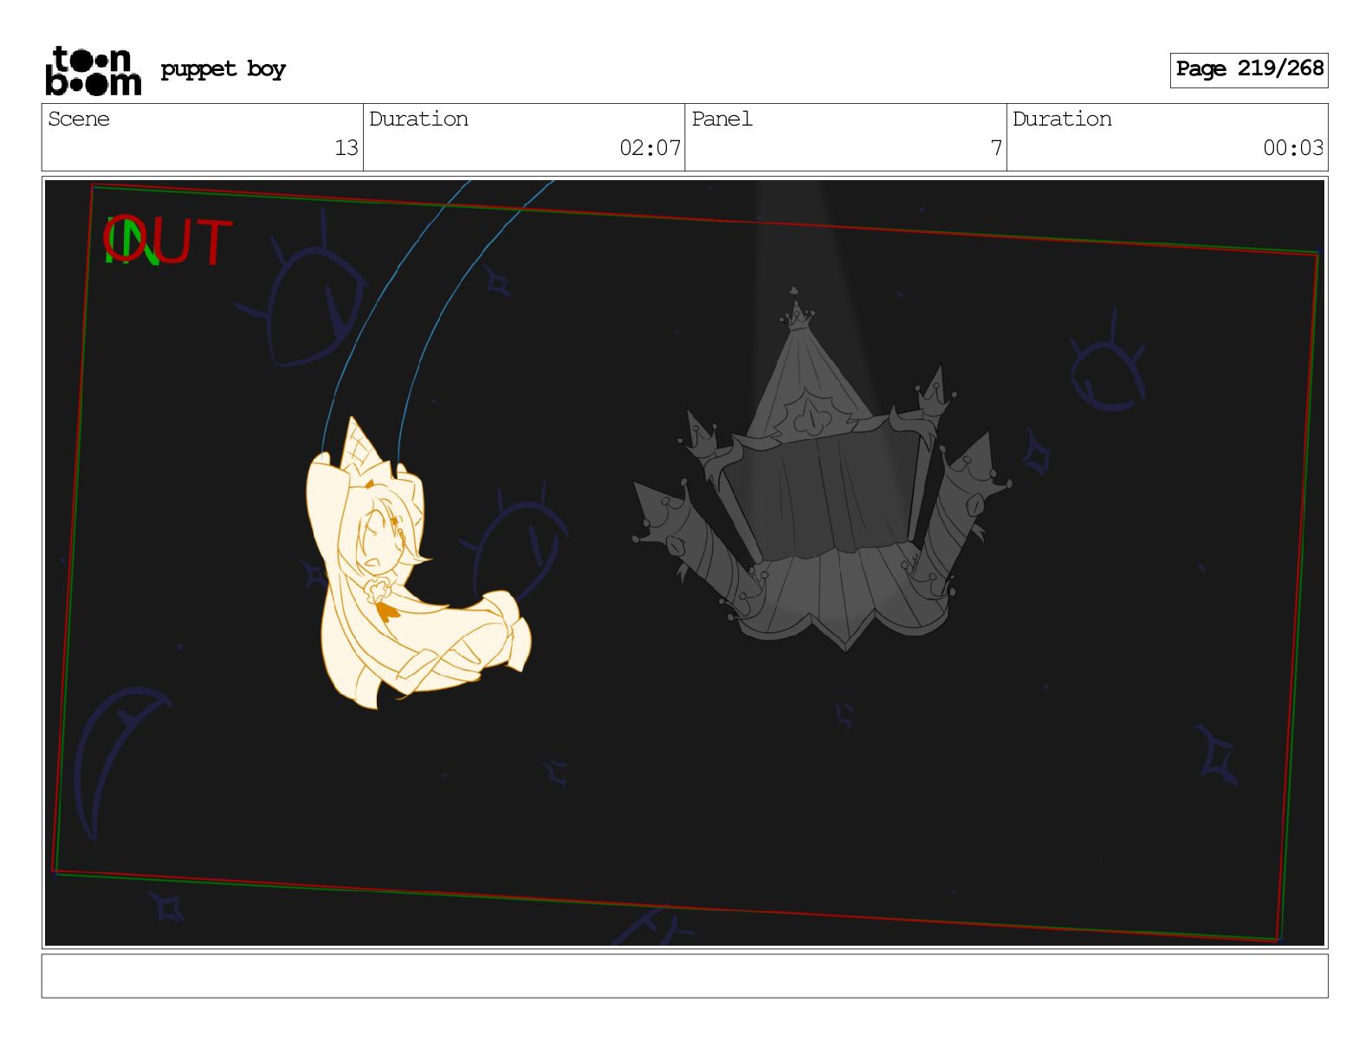Screen dimensions: 1372x1060
Task: Click the red 'OUT' camera frame label
Action: (169, 240)
